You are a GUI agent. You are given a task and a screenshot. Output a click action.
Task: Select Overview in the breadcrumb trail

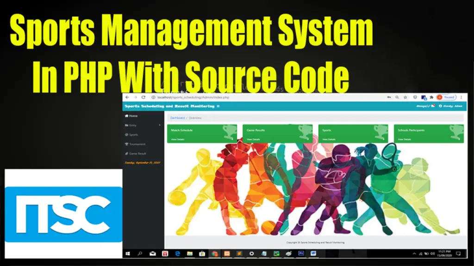pyautogui.click(x=196, y=117)
